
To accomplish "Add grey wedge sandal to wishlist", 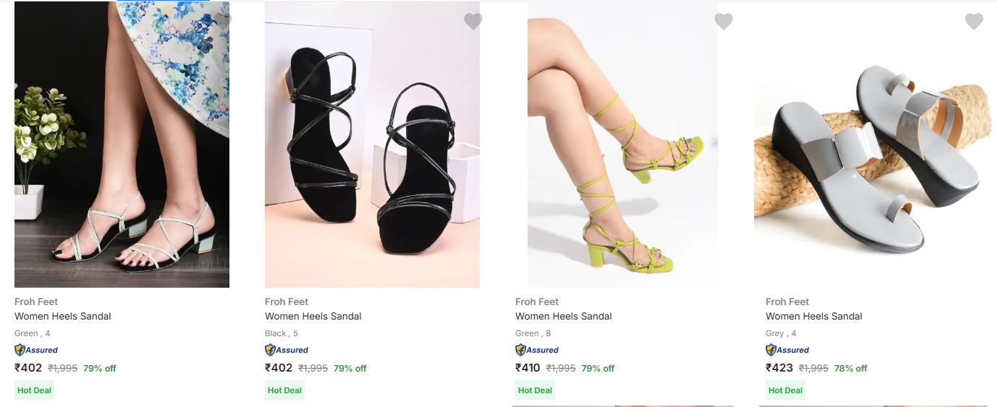I will coord(973,22).
